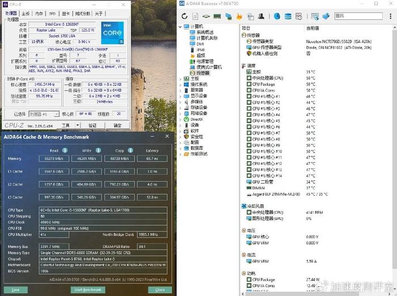This screenshot has width=397, height=296.
Task: Switch to the 测试分数 tab in CPU-Z
Action: point(83,14)
